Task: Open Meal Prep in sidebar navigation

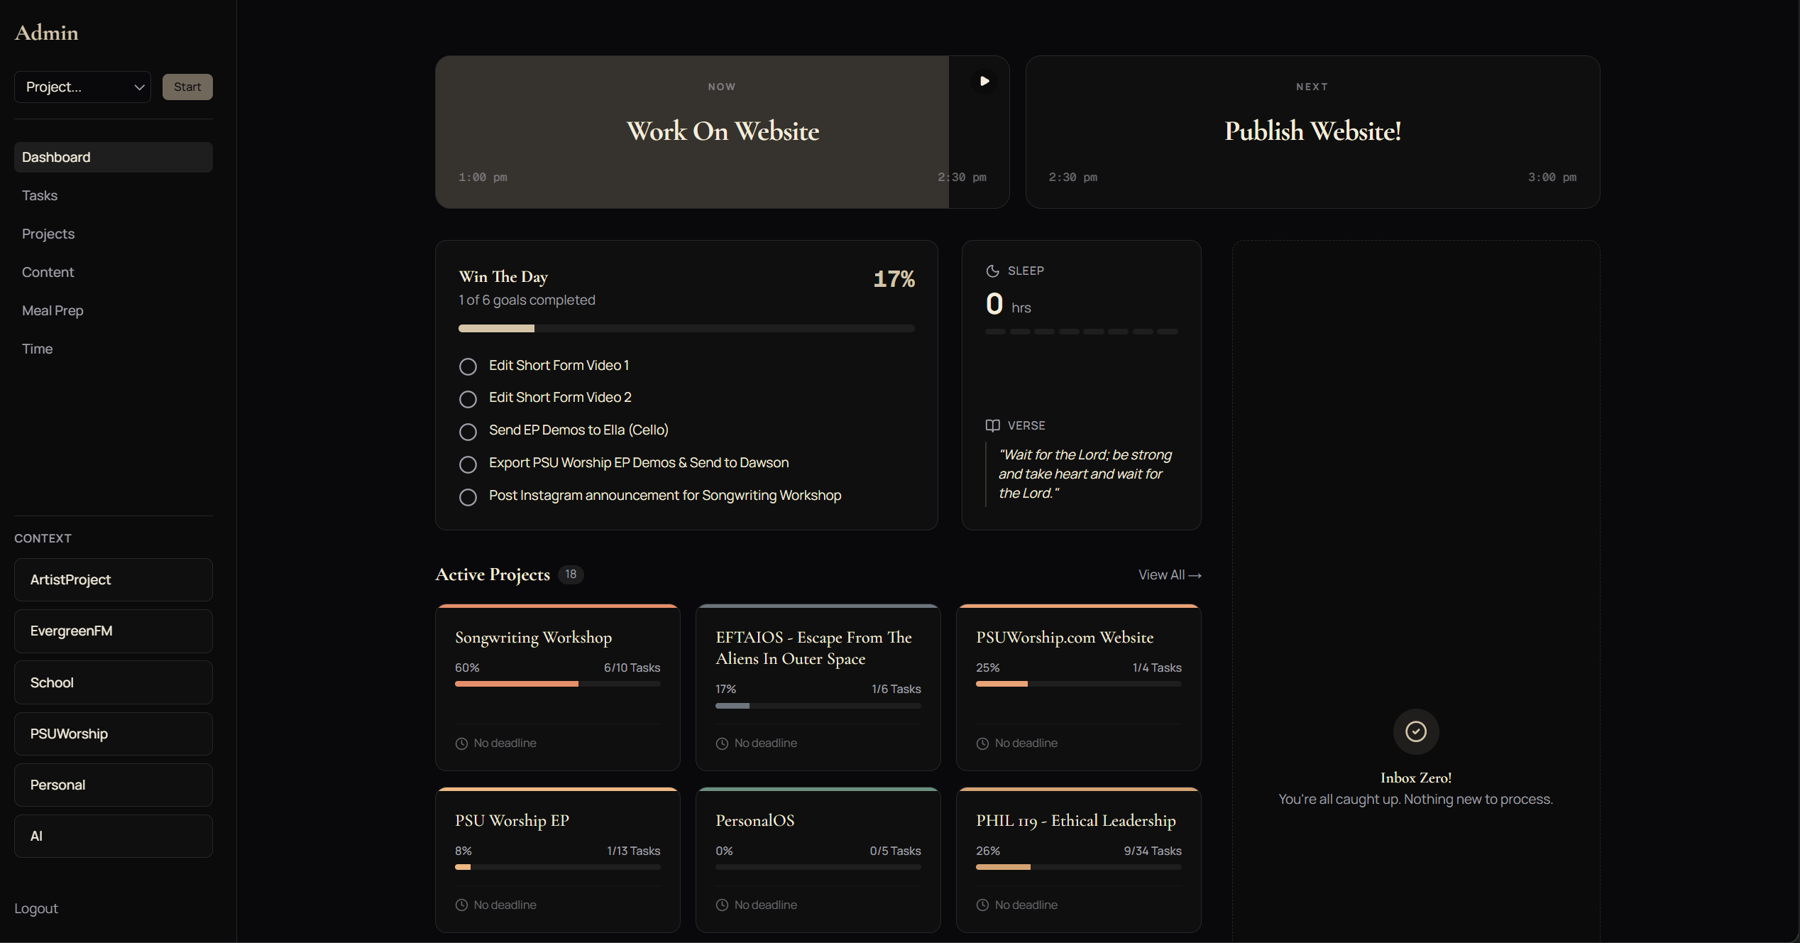Action: coord(53,310)
